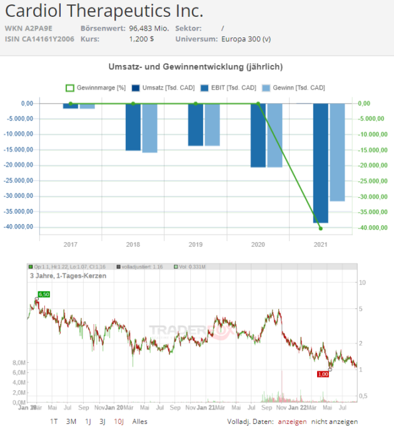This screenshot has height=434, width=394.
Task: Click the 2019 Gewinn light blue bar
Action: pos(213,125)
